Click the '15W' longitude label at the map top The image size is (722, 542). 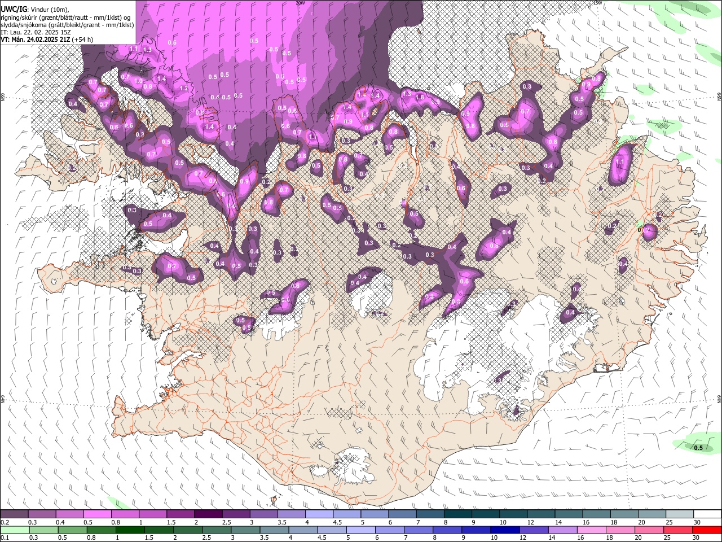tap(598, 3)
